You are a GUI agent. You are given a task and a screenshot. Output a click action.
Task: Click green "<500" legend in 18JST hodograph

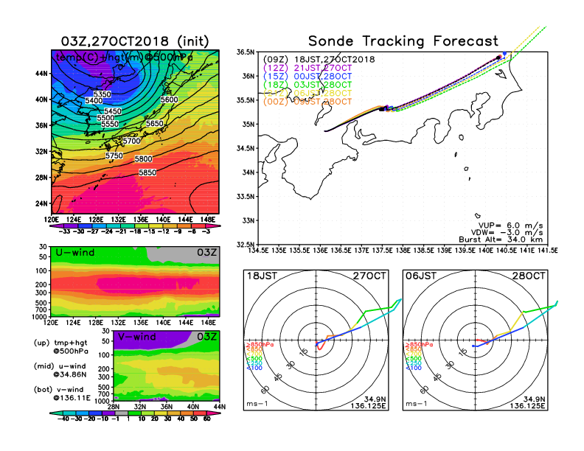[x=254, y=359]
